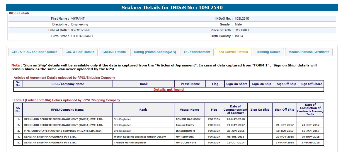This screenshot has width=347, height=161.
Task: Select the Rating [Watch Keeping/AB] tab
Action: 155,52
